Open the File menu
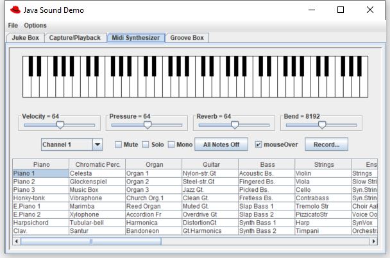 (x=13, y=25)
